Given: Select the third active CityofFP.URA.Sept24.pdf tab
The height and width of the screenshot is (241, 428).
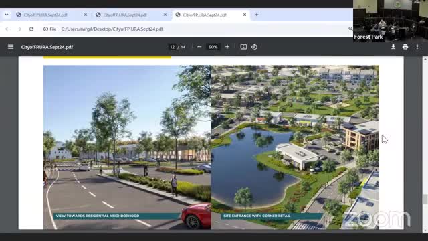Looking at the screenshot, I should point(211,15).
